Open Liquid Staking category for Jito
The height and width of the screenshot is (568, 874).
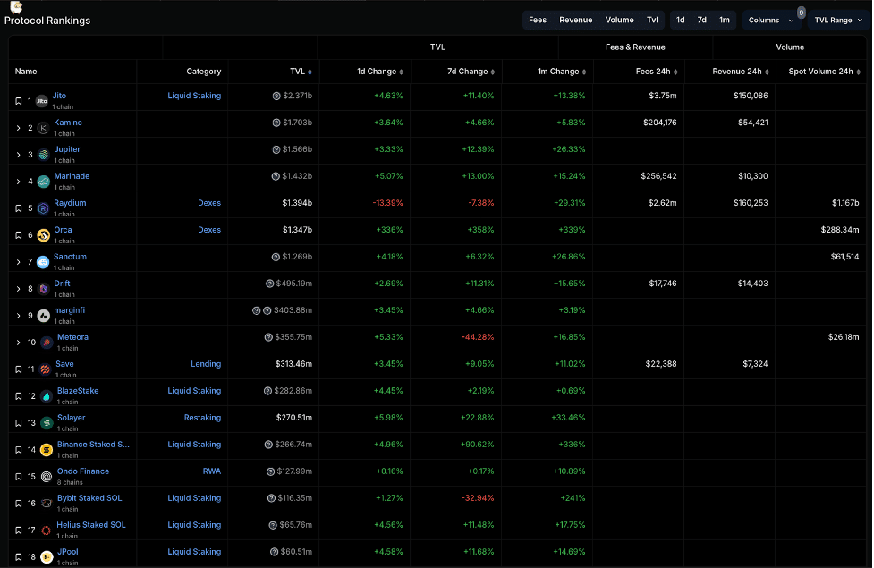(194, 96)
